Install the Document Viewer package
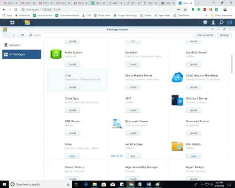The height and width of the screenshot is (188, 235). [x=133, y=133]
